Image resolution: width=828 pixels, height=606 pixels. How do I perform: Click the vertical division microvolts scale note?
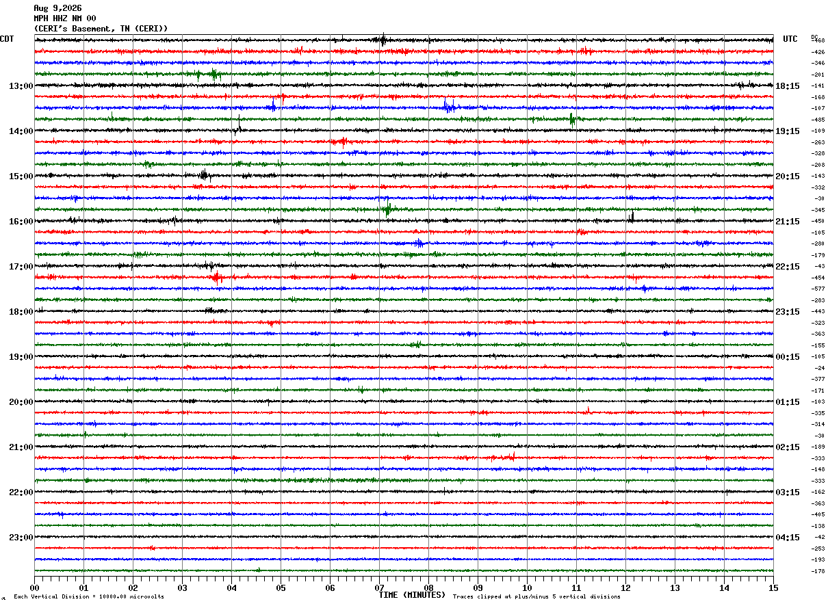pyautogui.click(x=89, y=597)
